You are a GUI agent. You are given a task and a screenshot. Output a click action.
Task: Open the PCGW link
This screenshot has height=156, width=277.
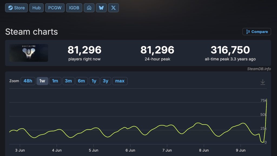pos(55,8)
